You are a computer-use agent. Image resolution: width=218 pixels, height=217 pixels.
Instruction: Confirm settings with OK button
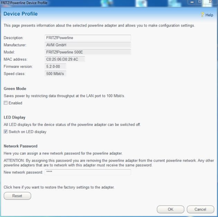[171, 209]
